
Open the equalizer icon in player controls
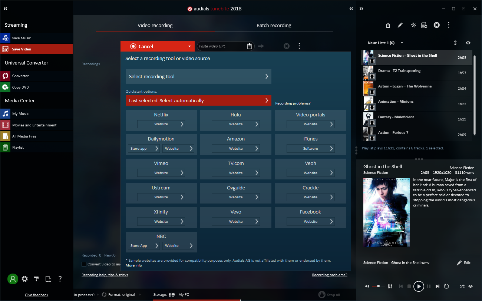(x=390, y=286)
